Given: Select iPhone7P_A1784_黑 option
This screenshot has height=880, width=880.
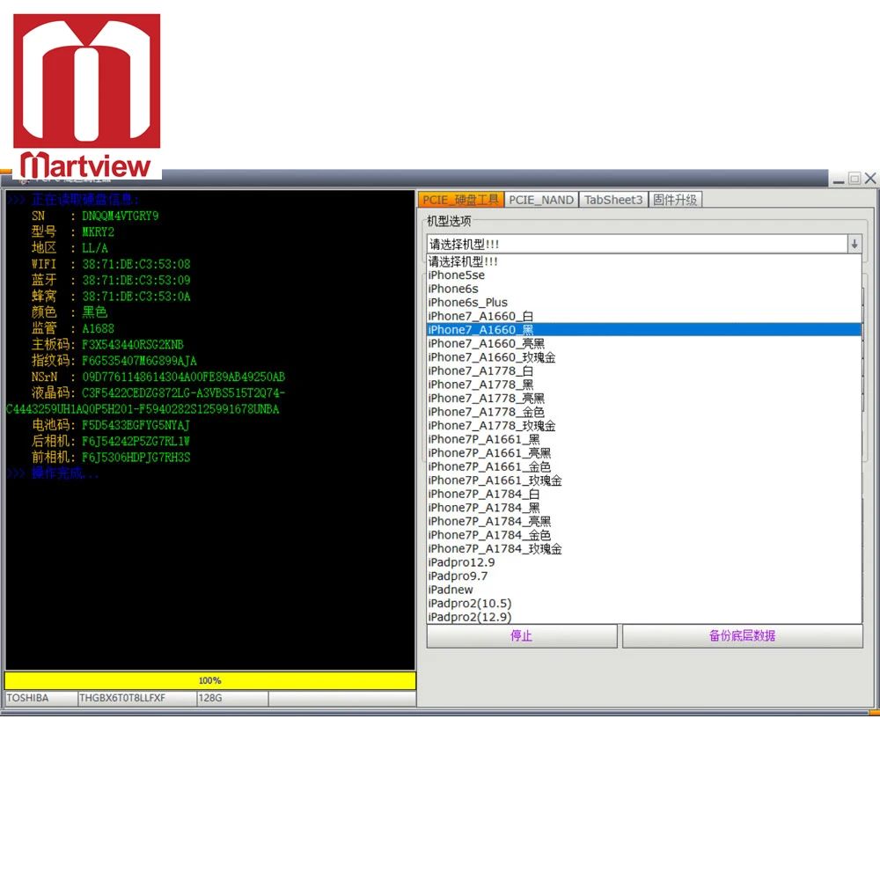Looking at the screenshot, I should [x=644, y=508].
